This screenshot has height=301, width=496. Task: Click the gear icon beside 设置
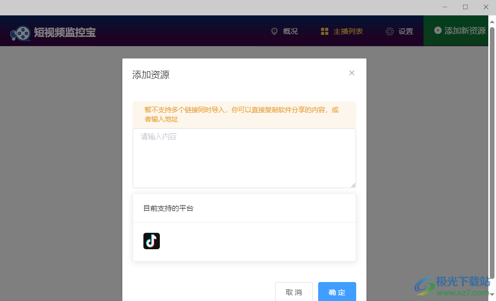click(390, 32)
